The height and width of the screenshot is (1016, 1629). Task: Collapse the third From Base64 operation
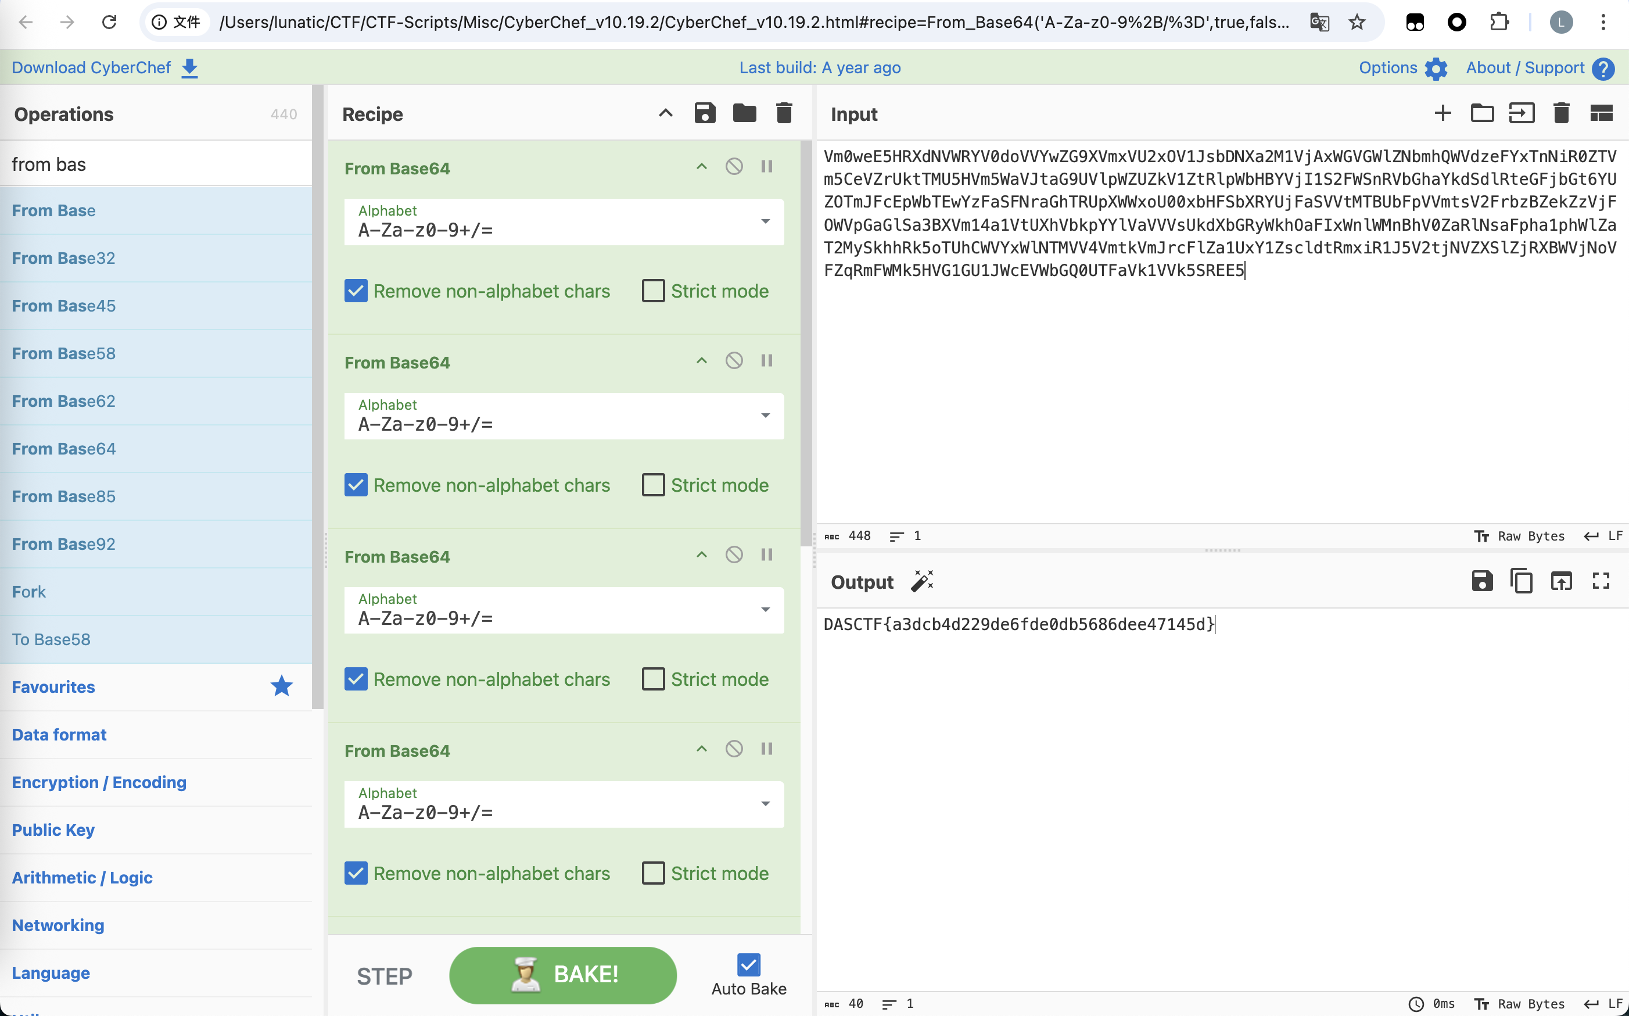pos(702,554)
